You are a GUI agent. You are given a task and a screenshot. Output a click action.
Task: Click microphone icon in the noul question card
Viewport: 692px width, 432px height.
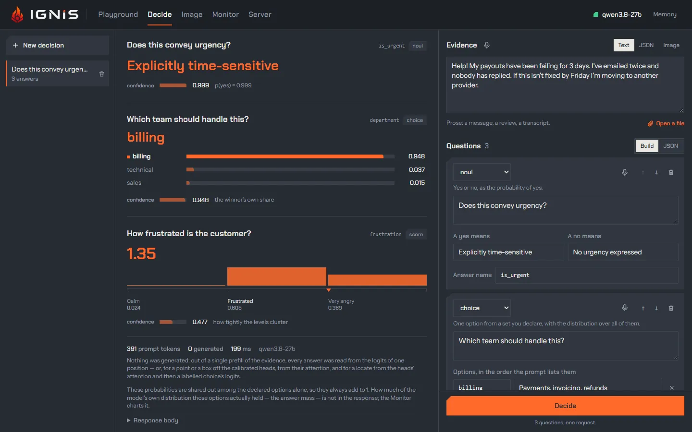pos(625,172)
